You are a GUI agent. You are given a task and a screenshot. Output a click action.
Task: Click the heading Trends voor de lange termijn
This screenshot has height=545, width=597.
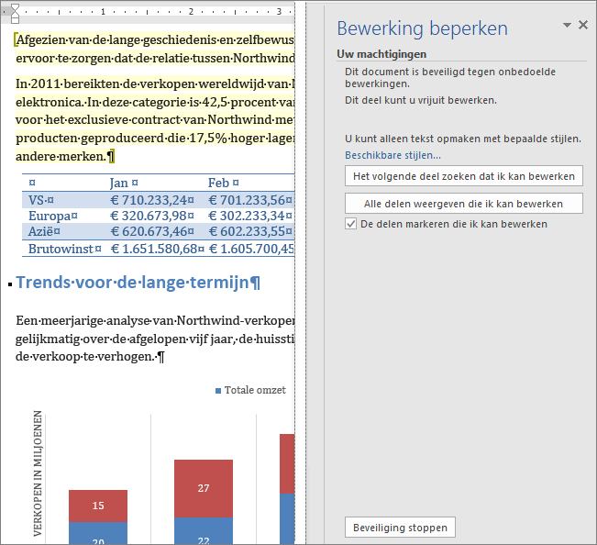pos(138,283)
